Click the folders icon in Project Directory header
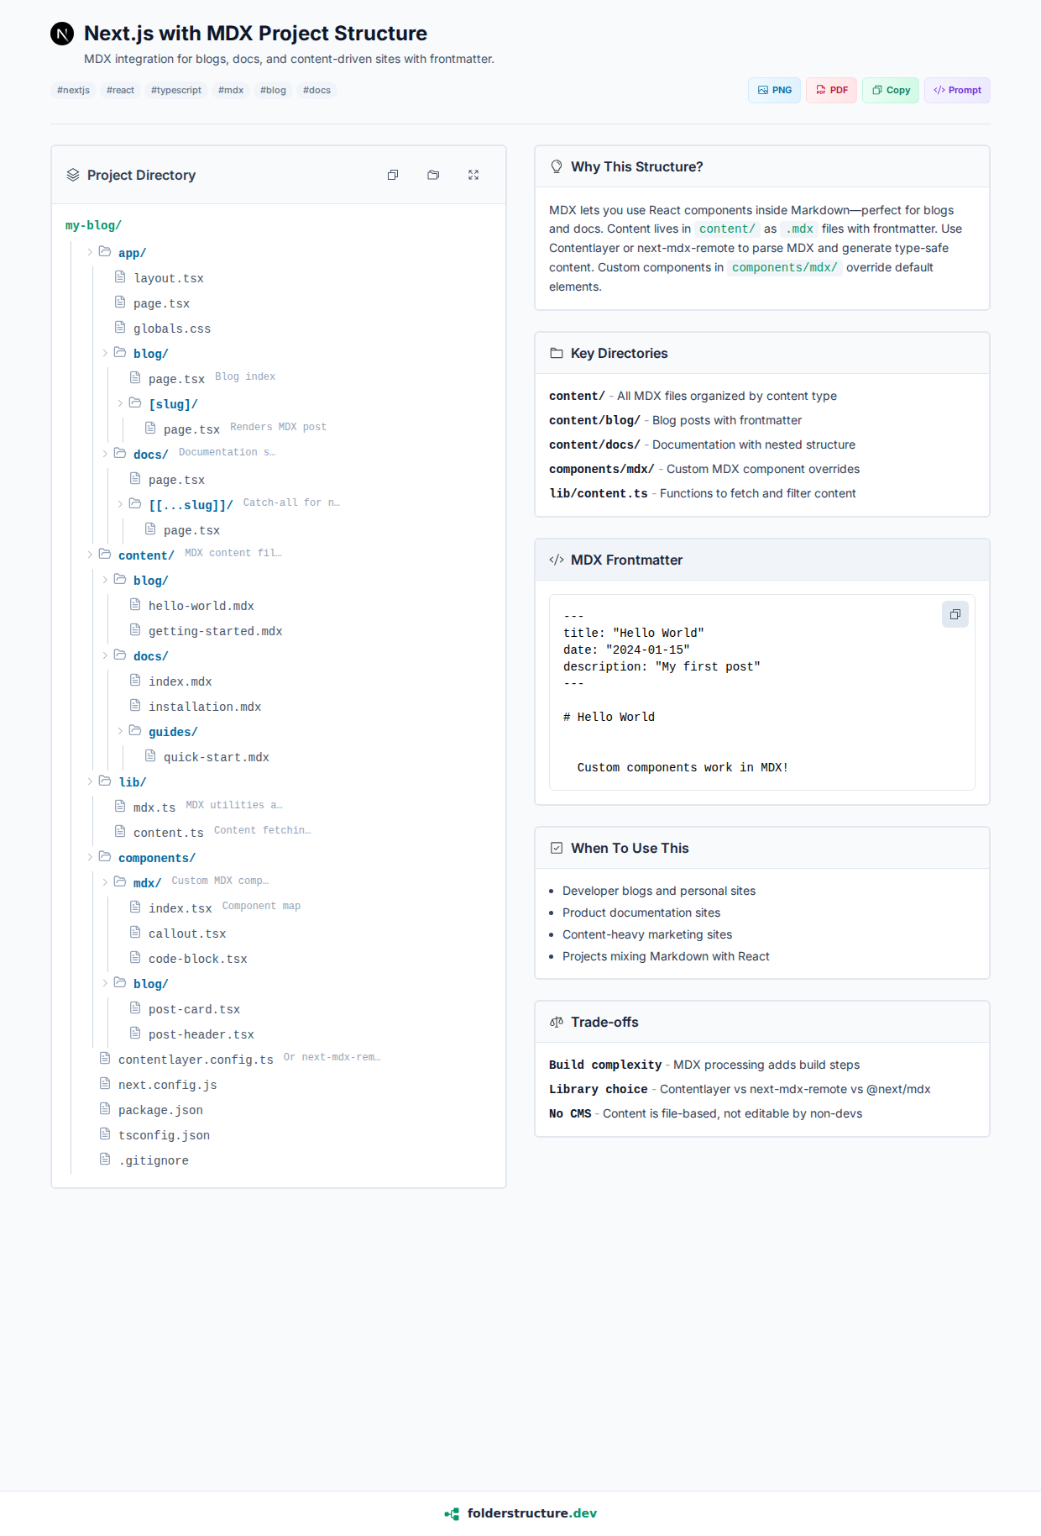The height and width of the screenshot is (1536, 1041). tap(433, 175)
